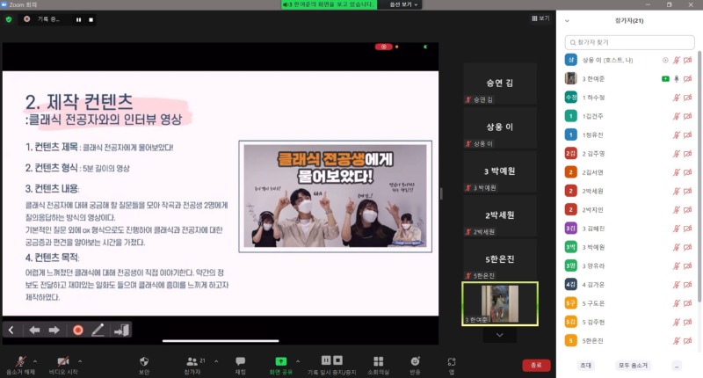This screenshot has height=378, width=703.
Task: Click the red laser pointer circle icon
Action: [78, 331]
